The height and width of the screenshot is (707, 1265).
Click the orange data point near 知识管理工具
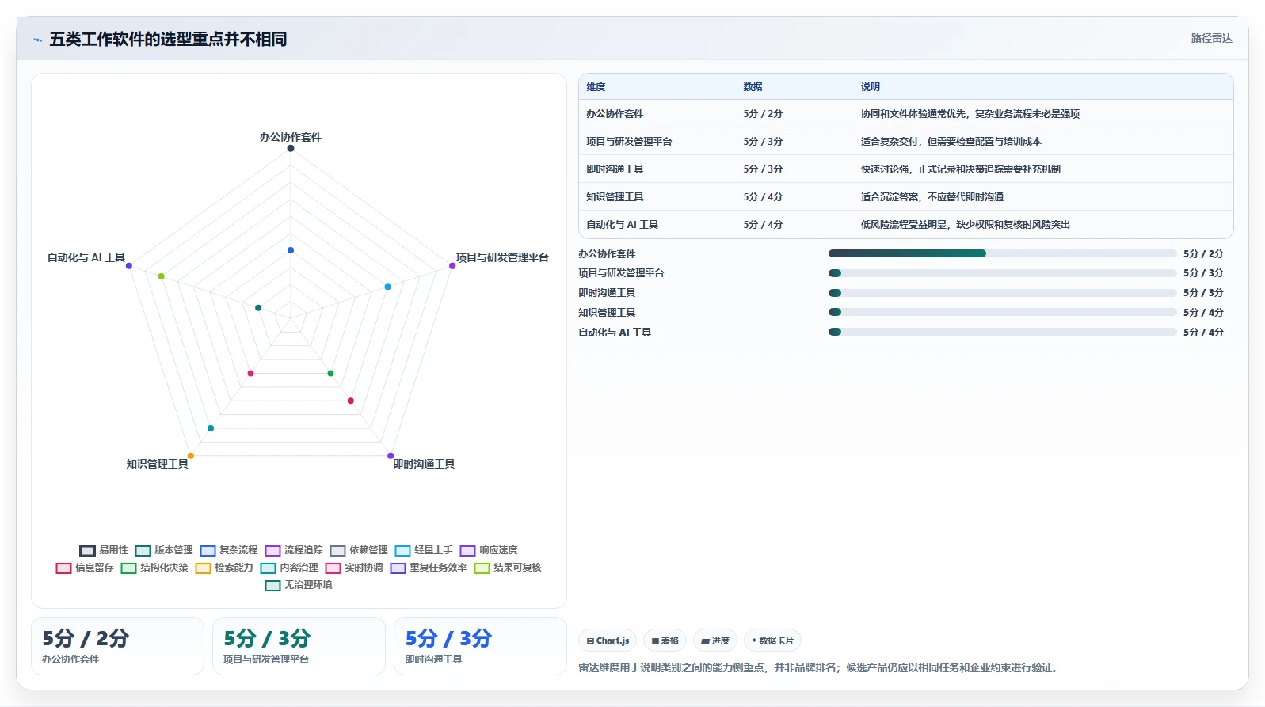tap(191, 456)
